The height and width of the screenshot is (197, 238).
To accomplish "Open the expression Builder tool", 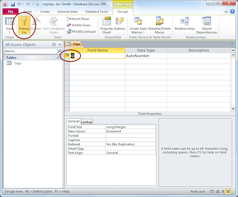I will click(36, 24).
